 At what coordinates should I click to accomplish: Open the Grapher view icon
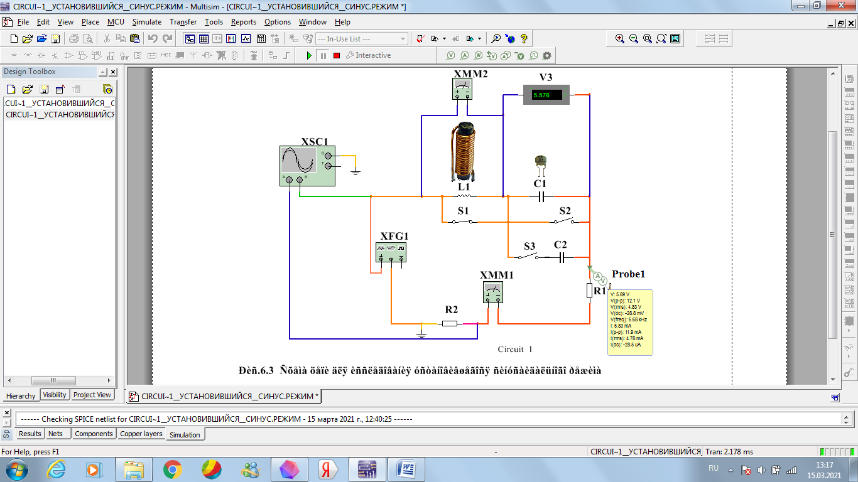click(246, 39)
